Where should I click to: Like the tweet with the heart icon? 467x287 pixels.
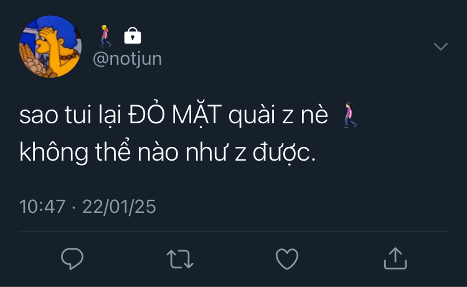287,258
